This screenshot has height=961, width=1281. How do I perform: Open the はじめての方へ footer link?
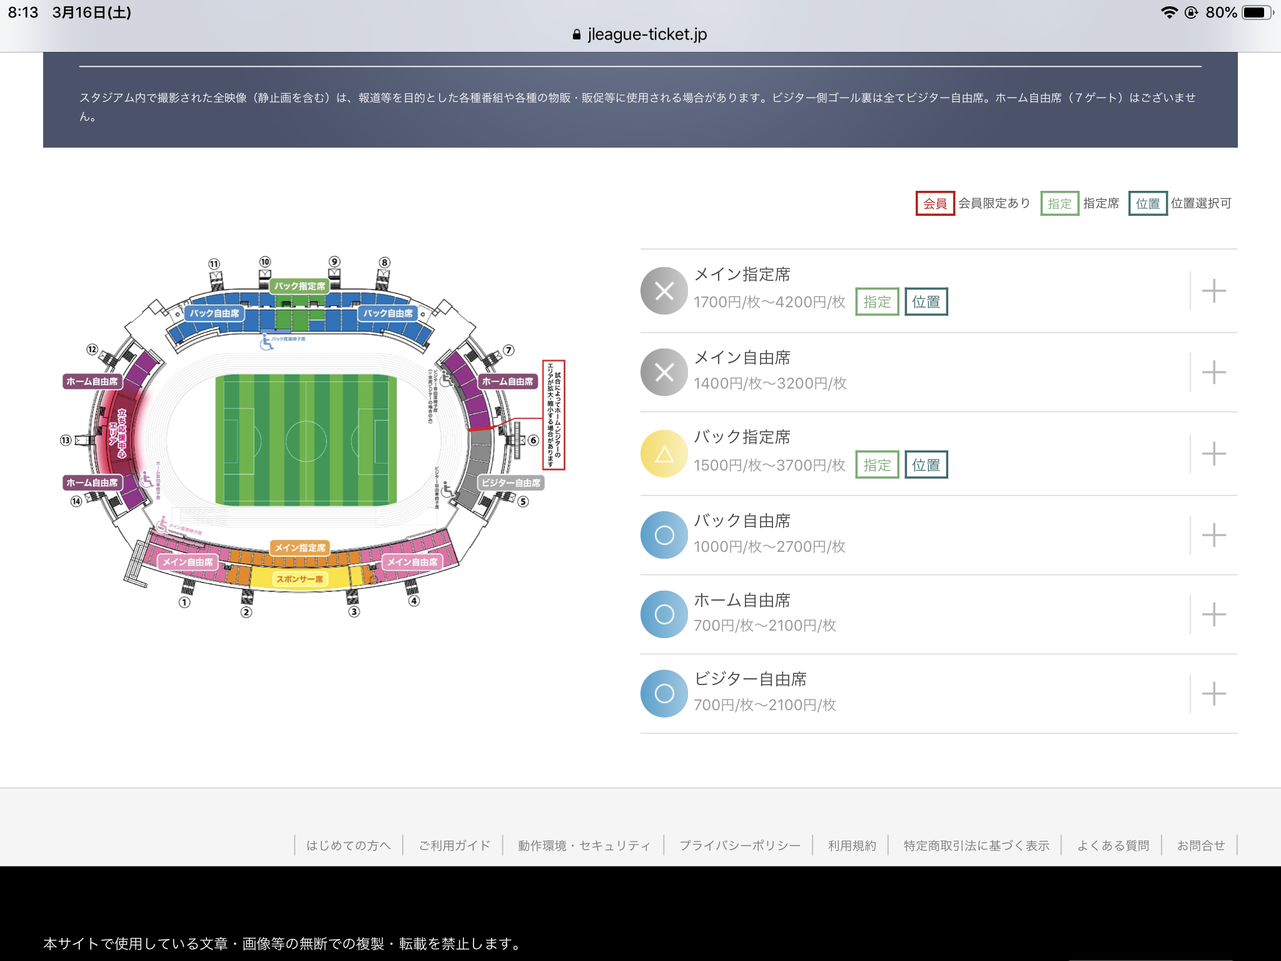[348, 845]
